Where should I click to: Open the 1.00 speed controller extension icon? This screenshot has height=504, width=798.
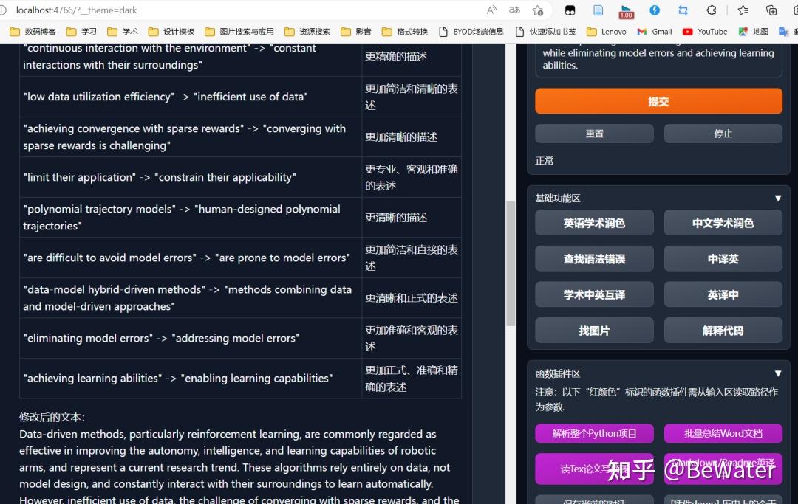point(627,11)
